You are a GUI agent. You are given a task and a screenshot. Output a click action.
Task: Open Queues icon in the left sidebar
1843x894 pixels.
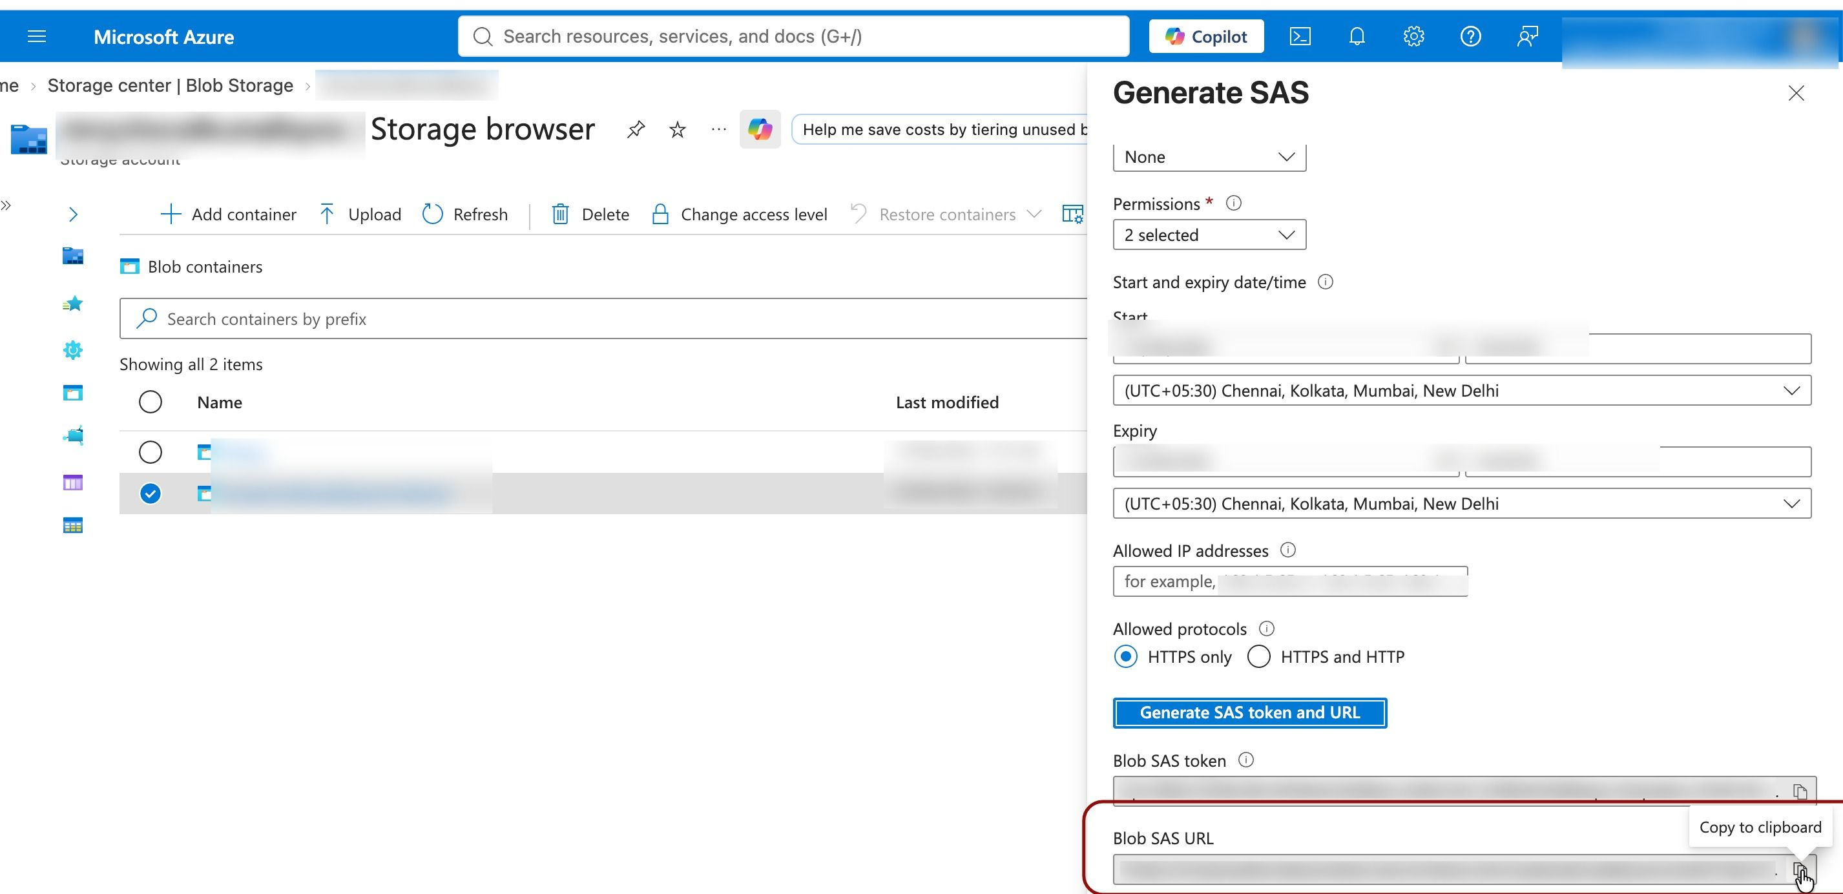72,483
